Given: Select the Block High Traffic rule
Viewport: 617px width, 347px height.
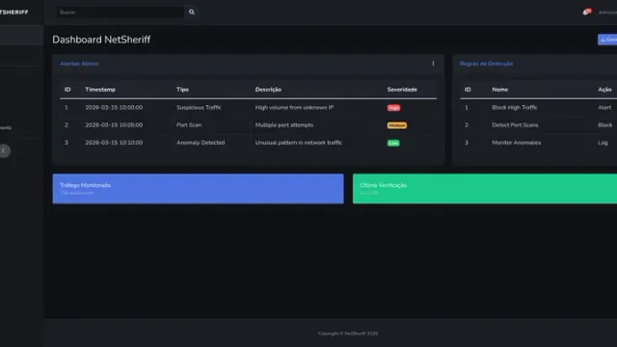Looking at the screenshot, I should (515, 107).
